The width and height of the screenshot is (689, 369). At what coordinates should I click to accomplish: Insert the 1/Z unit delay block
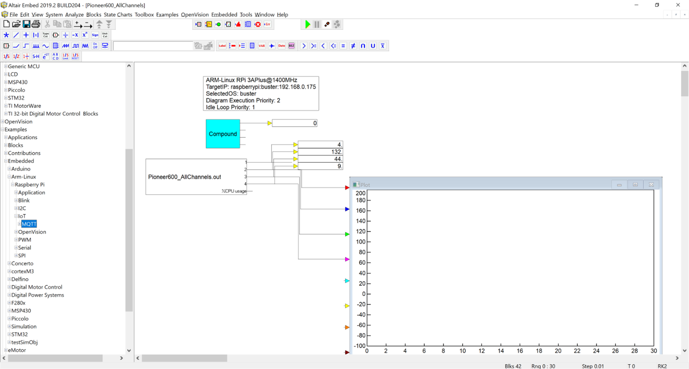click(x=16, y=56)
